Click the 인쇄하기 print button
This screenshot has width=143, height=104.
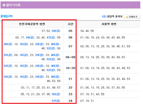[x=132, y=17]
